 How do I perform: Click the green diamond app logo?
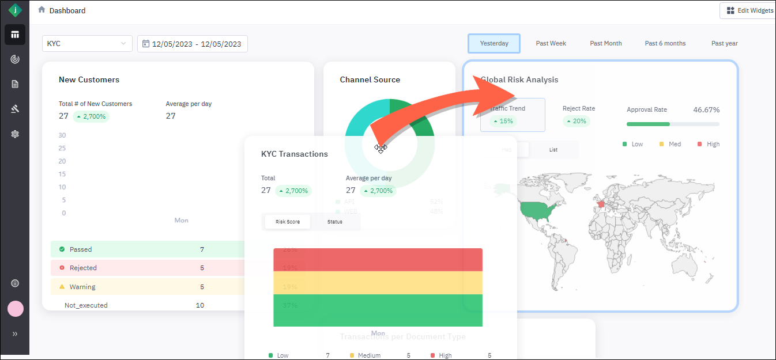[15, 10]
